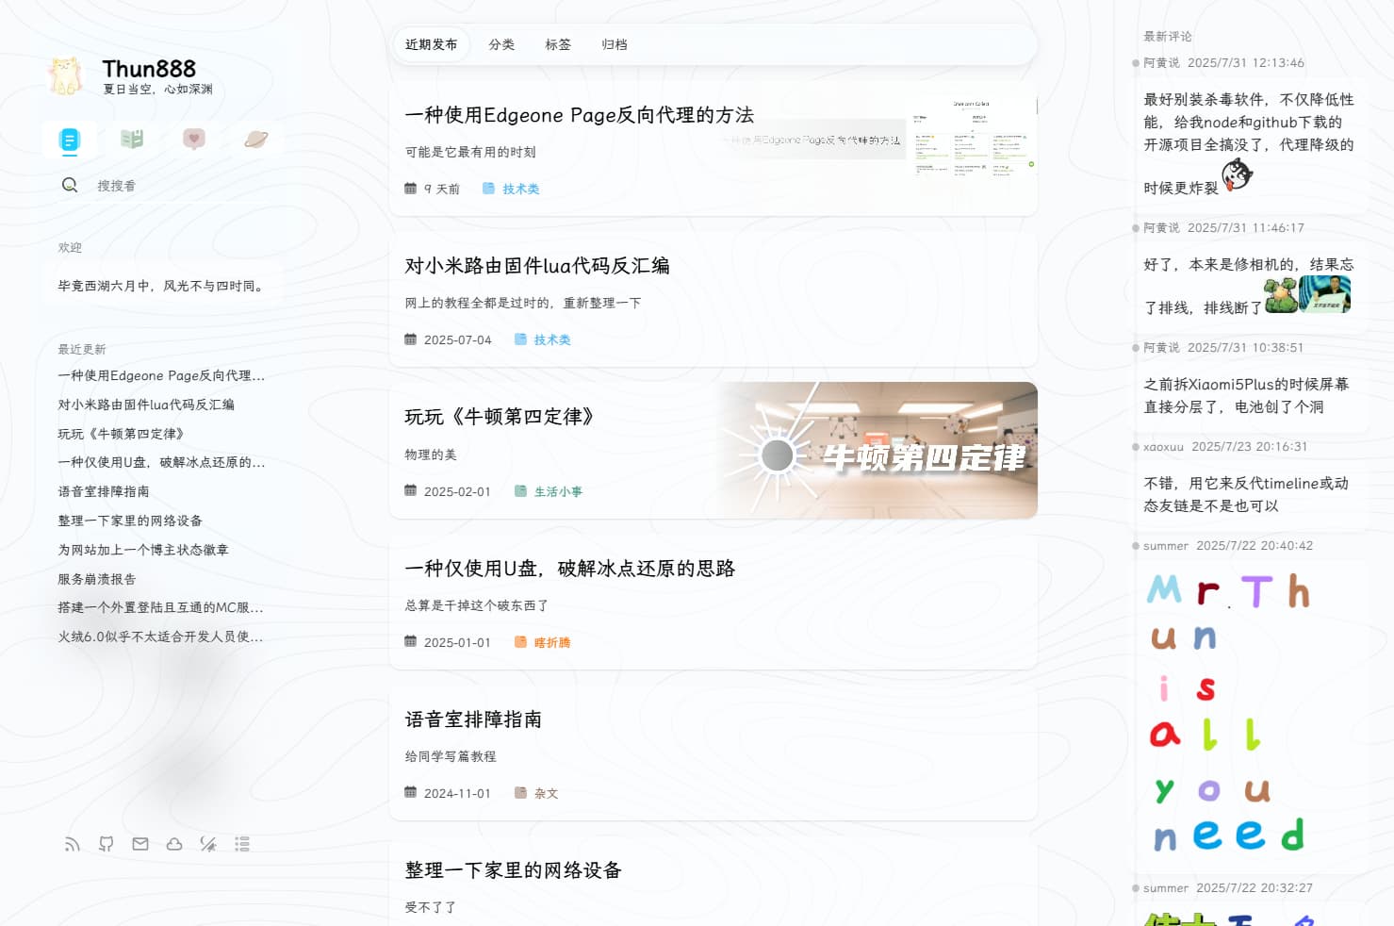
Task: Open the 归档 tab
Action: click(615, 44)
